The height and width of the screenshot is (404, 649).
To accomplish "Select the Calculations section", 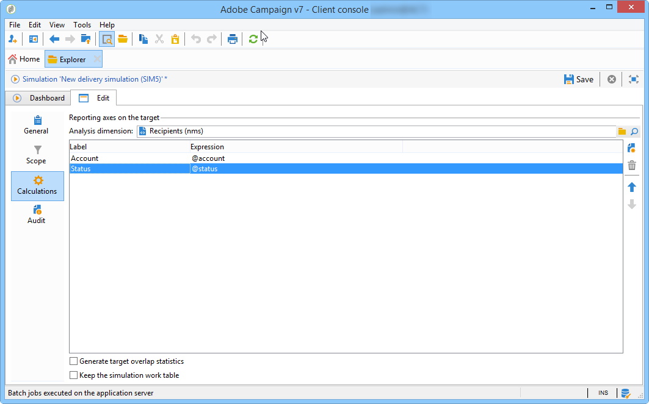I will [x=37, y=186].
